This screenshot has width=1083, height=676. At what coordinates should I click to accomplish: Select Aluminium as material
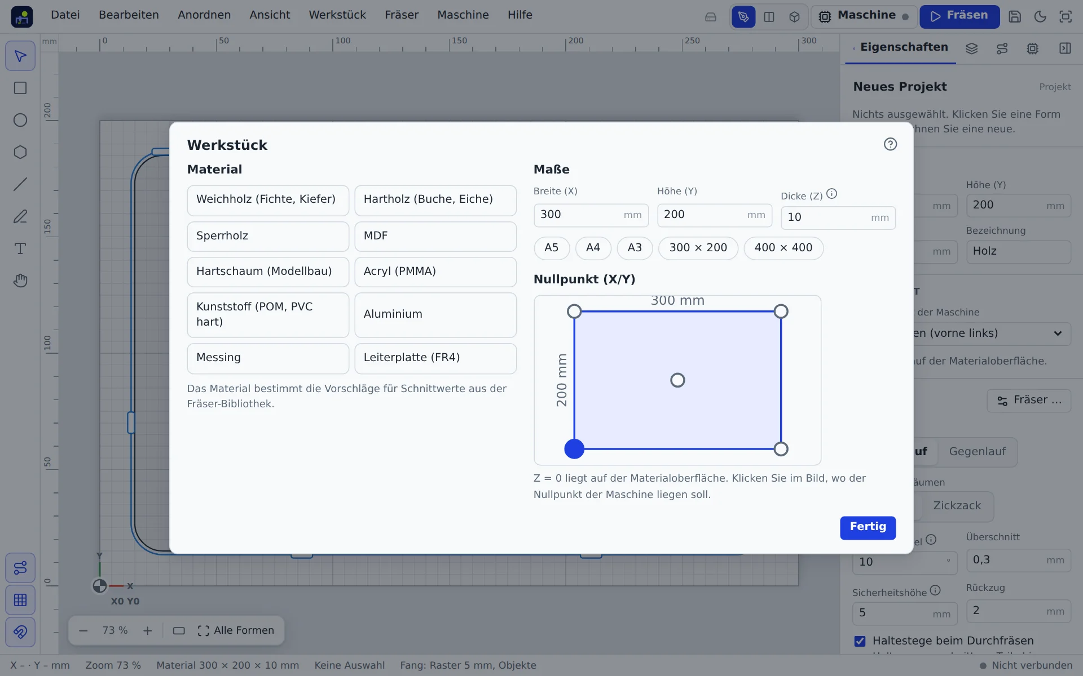[435, 315]
